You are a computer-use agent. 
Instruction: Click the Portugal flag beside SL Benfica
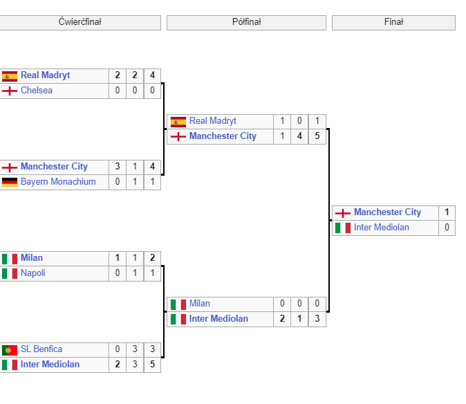click(x=10, y=350)
